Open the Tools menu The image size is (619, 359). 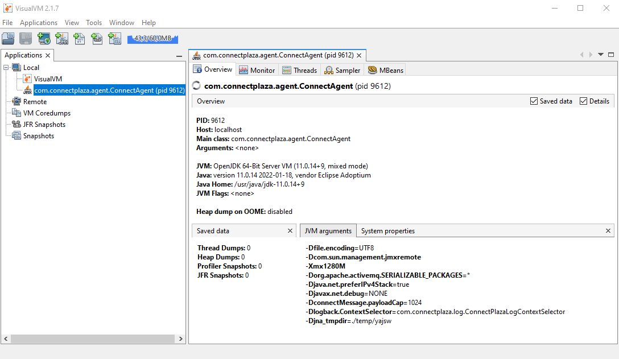pos(94,23)
